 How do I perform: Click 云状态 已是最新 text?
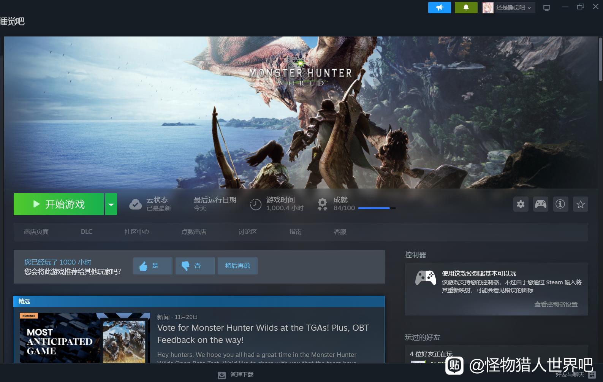pos(159,204)
